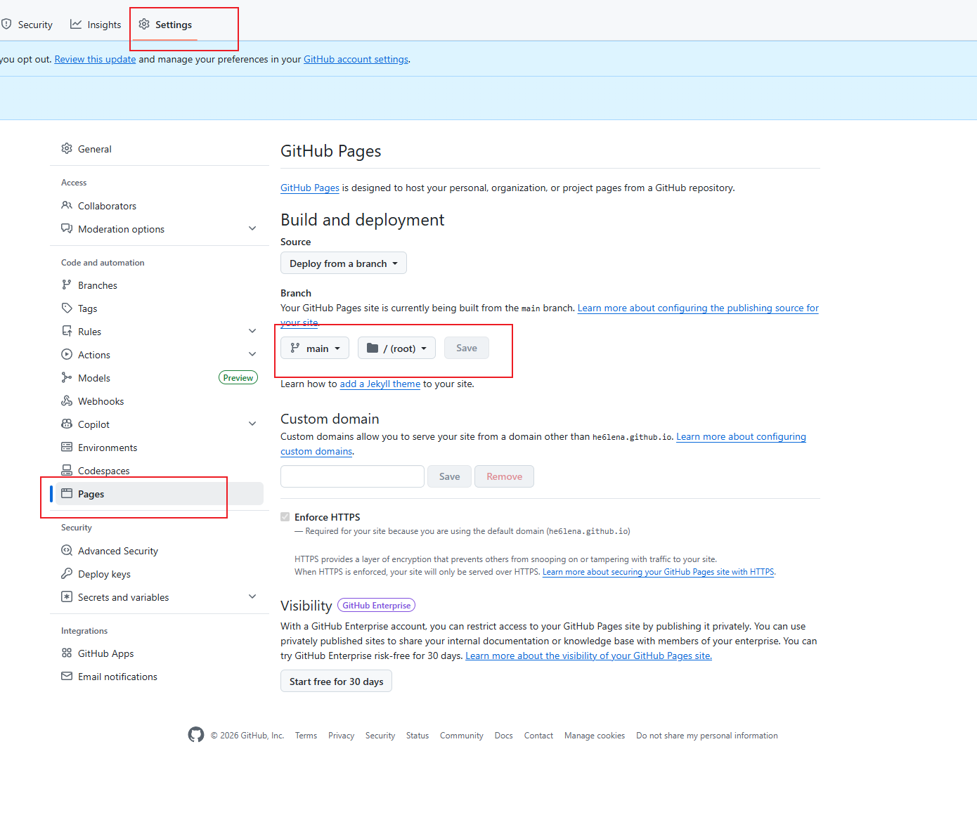This screenshot has width=977, height=815.
Task: Click the Tags tag icon
Action: 67,308
